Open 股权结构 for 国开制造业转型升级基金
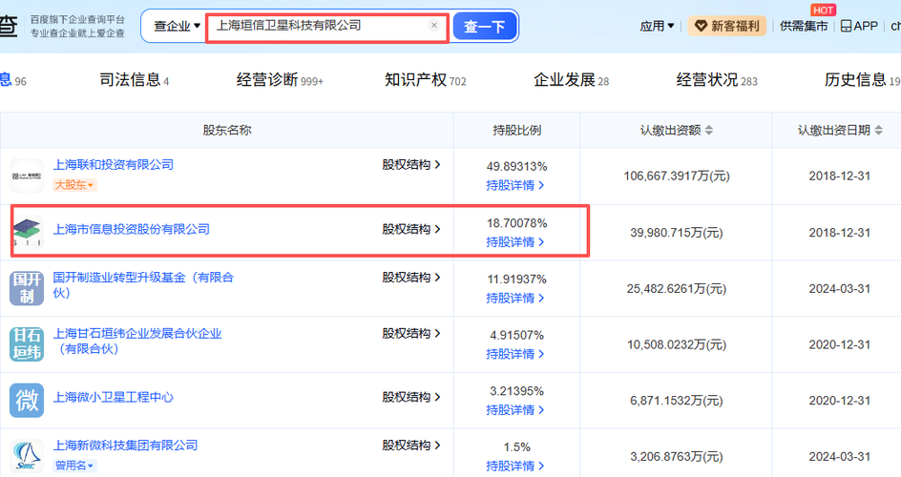Viewport: 901px width, 477px height. [x=411, y=278]
